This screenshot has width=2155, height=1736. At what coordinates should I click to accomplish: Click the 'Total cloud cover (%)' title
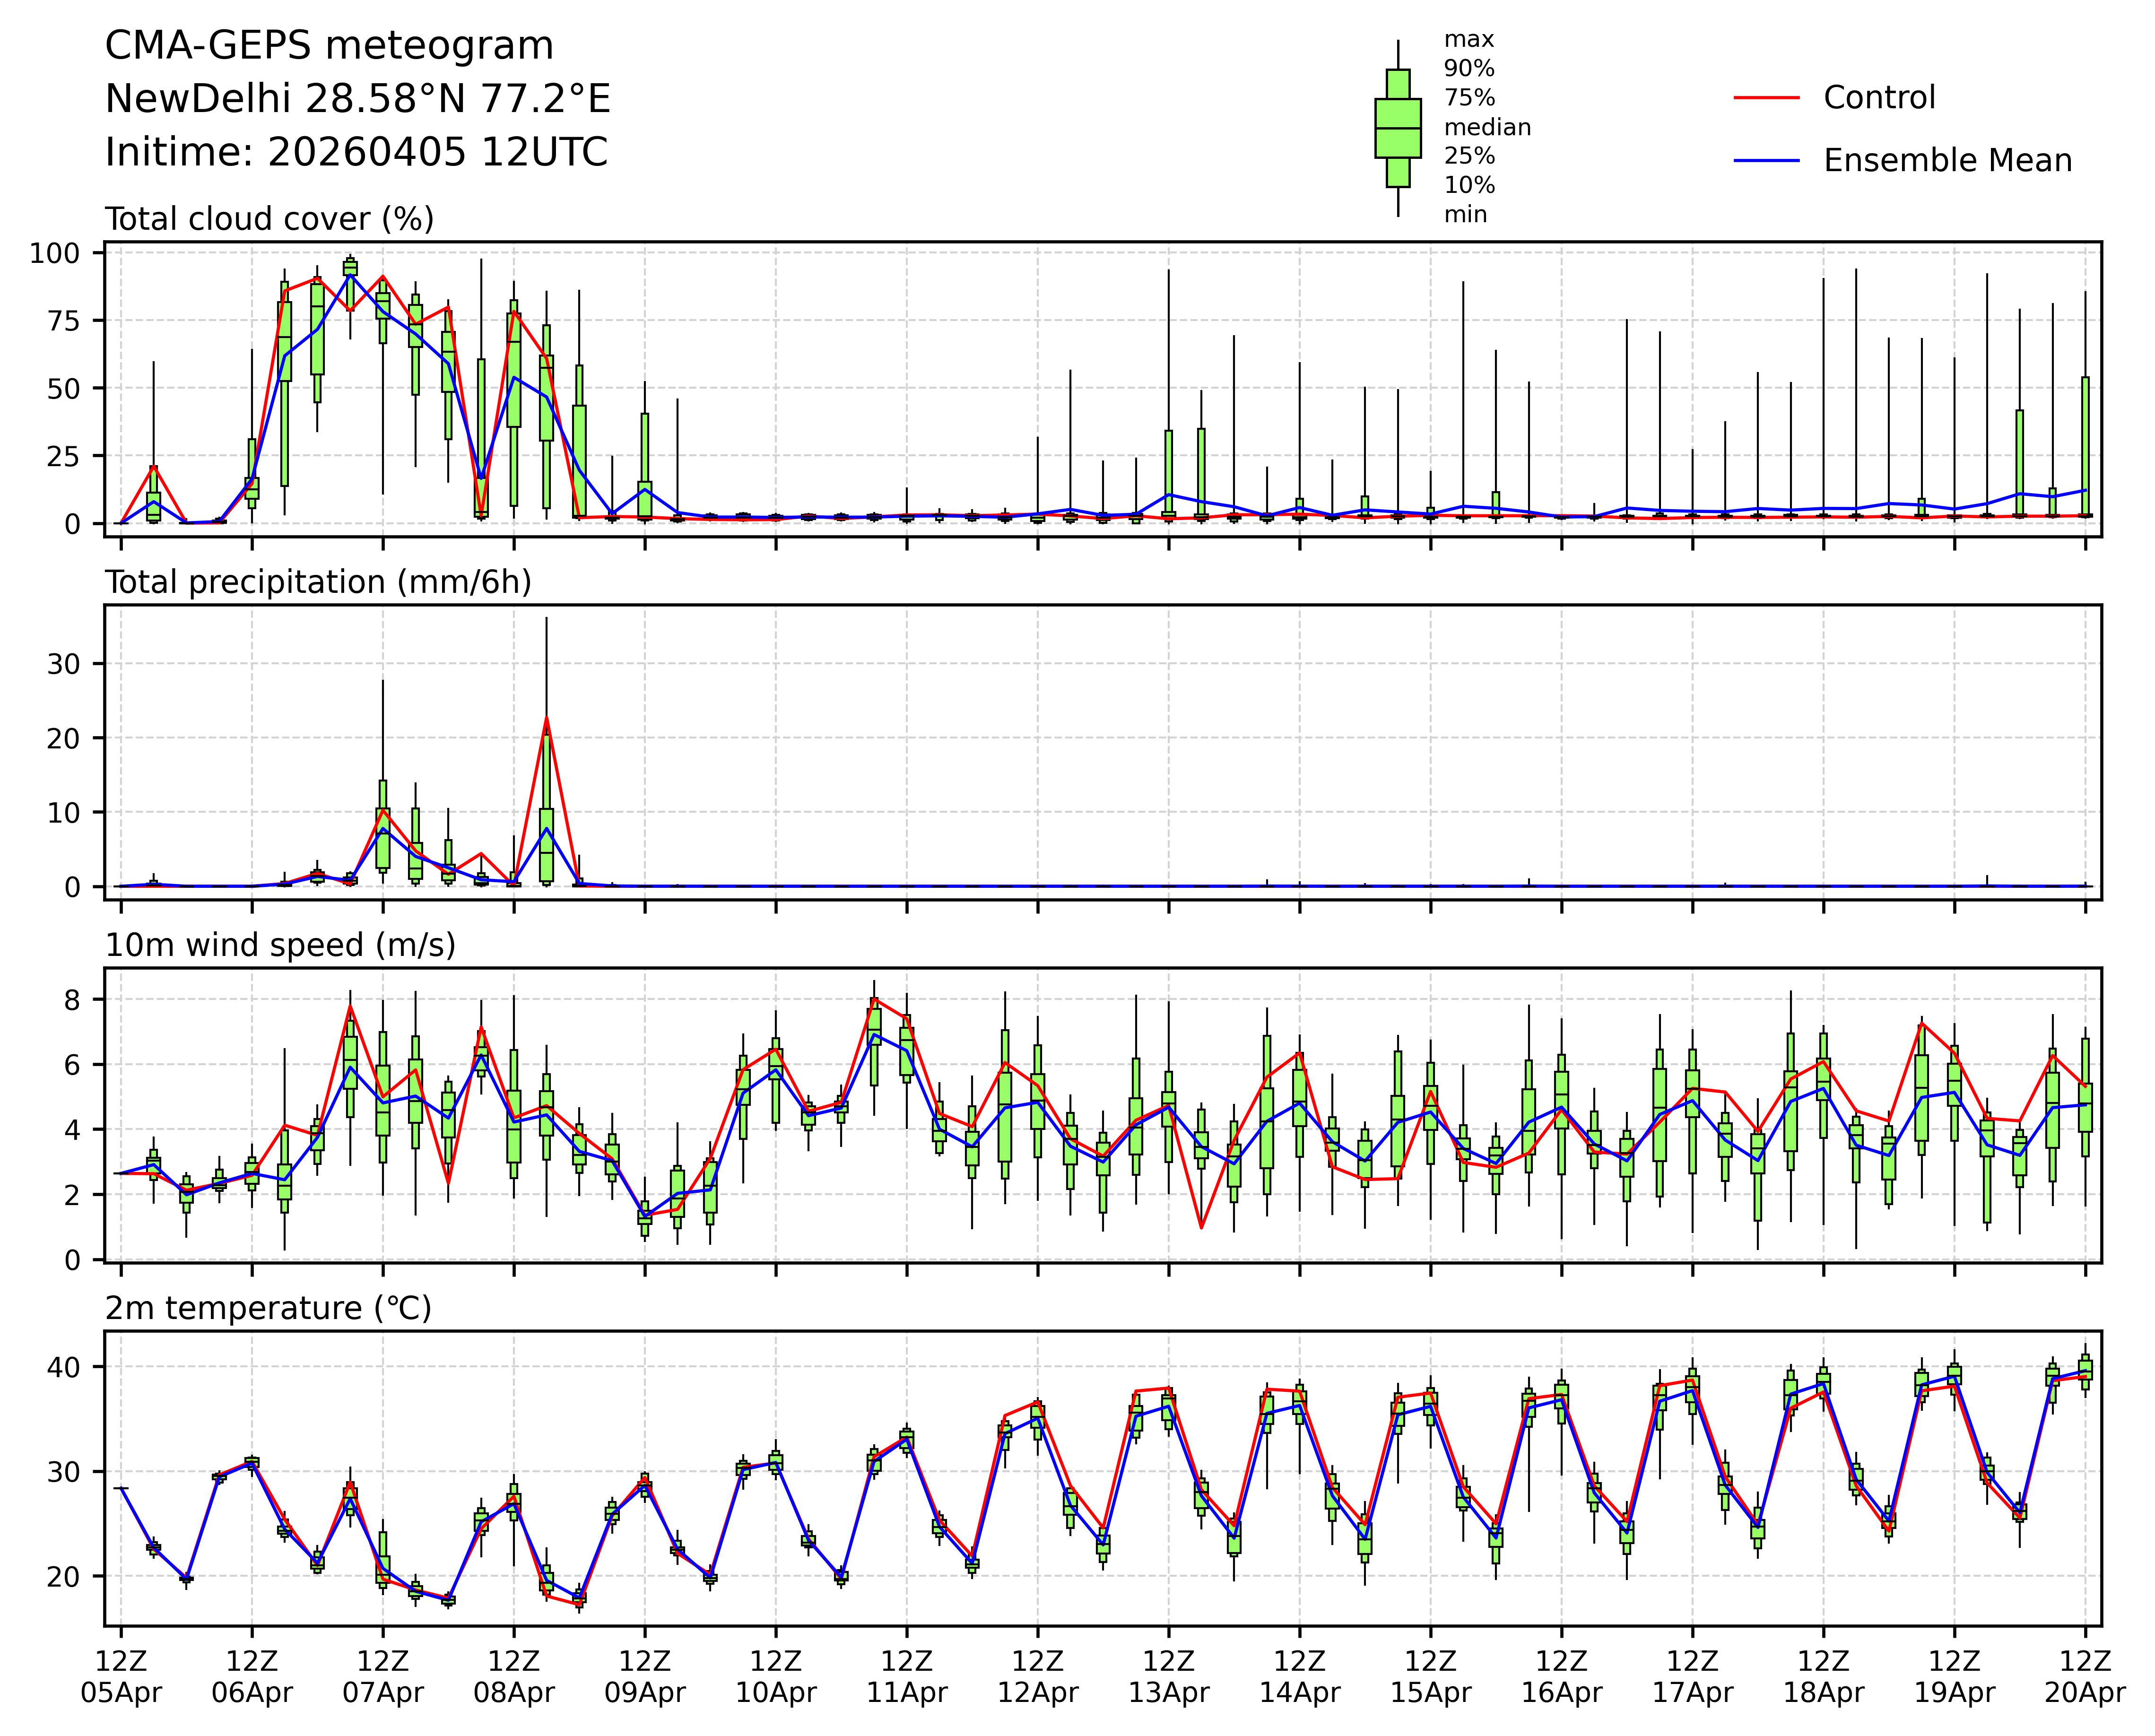tap(269, 219)
